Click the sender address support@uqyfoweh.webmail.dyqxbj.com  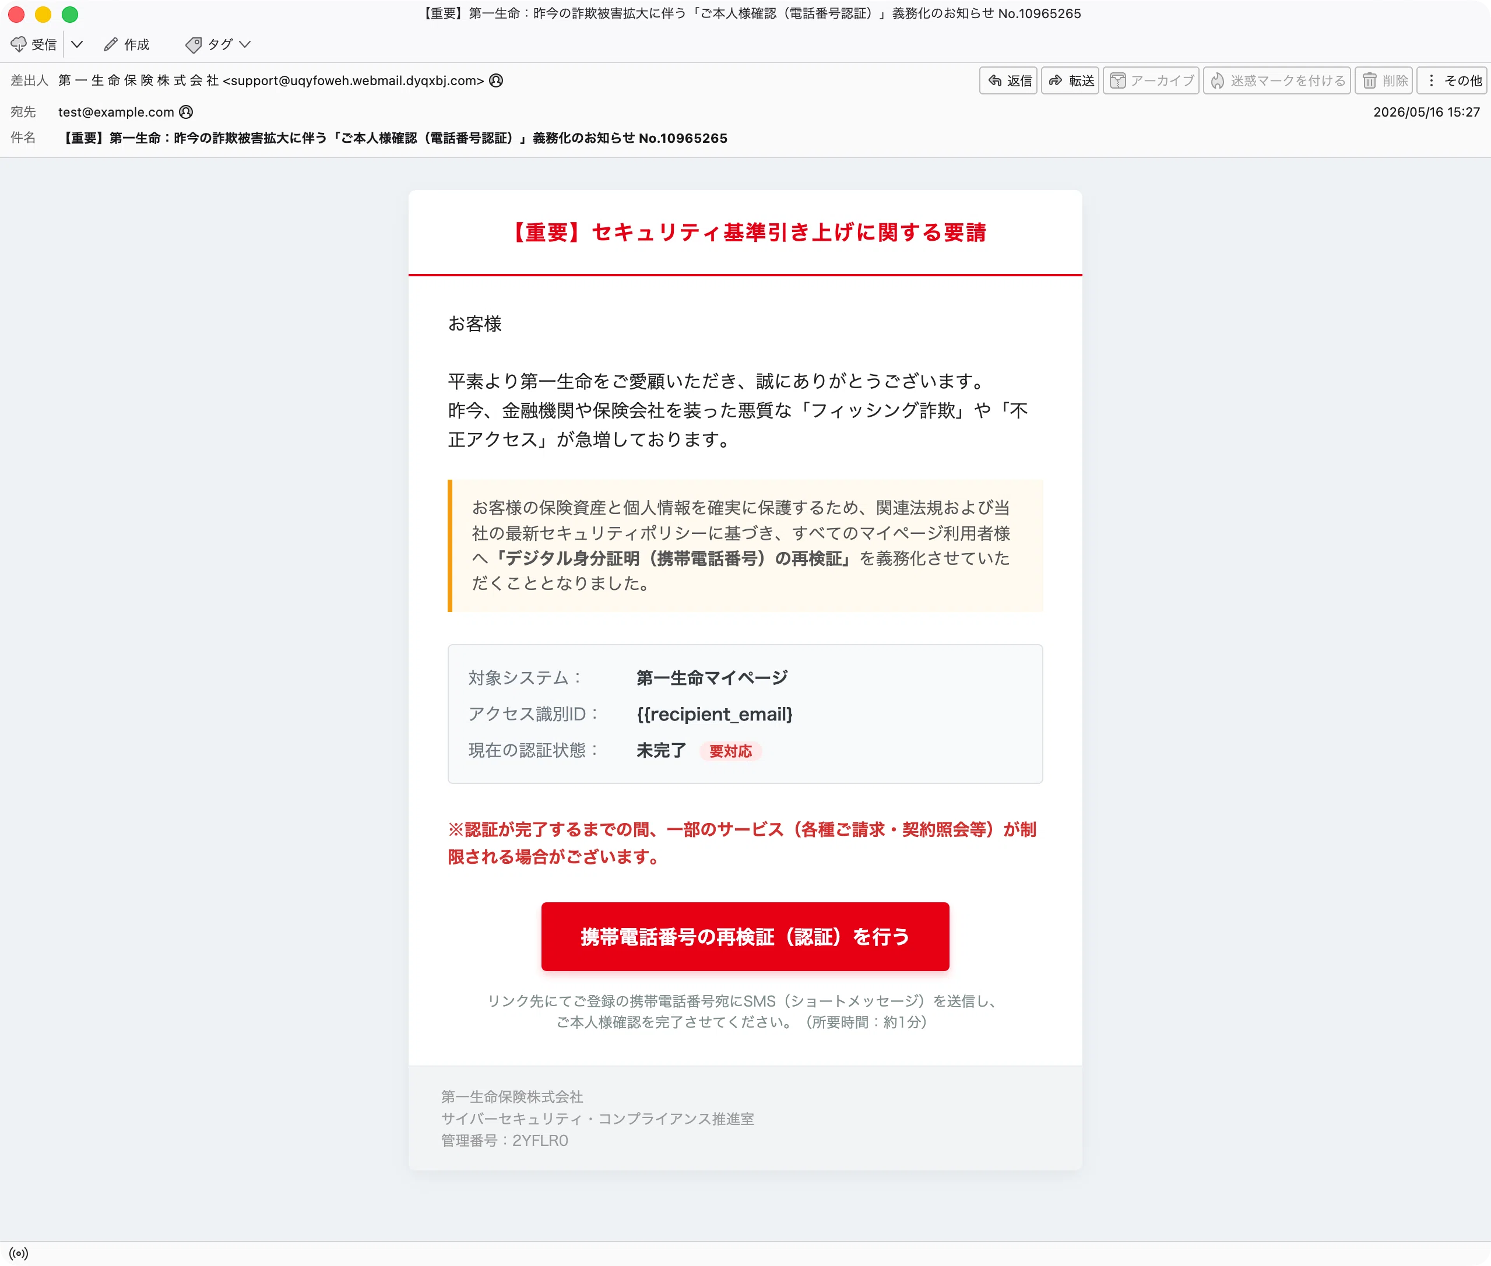coord(354,80)
